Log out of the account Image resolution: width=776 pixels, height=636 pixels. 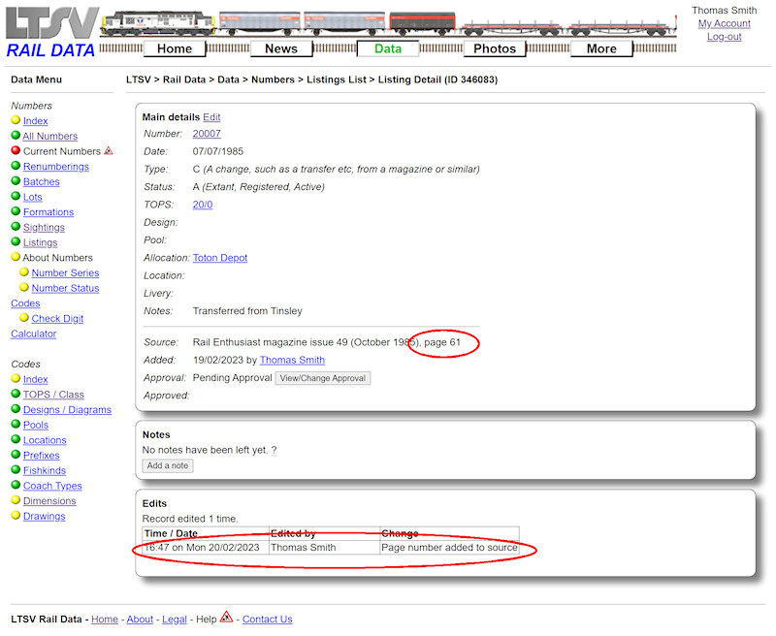pyautogui.click(x=724, y=36)
